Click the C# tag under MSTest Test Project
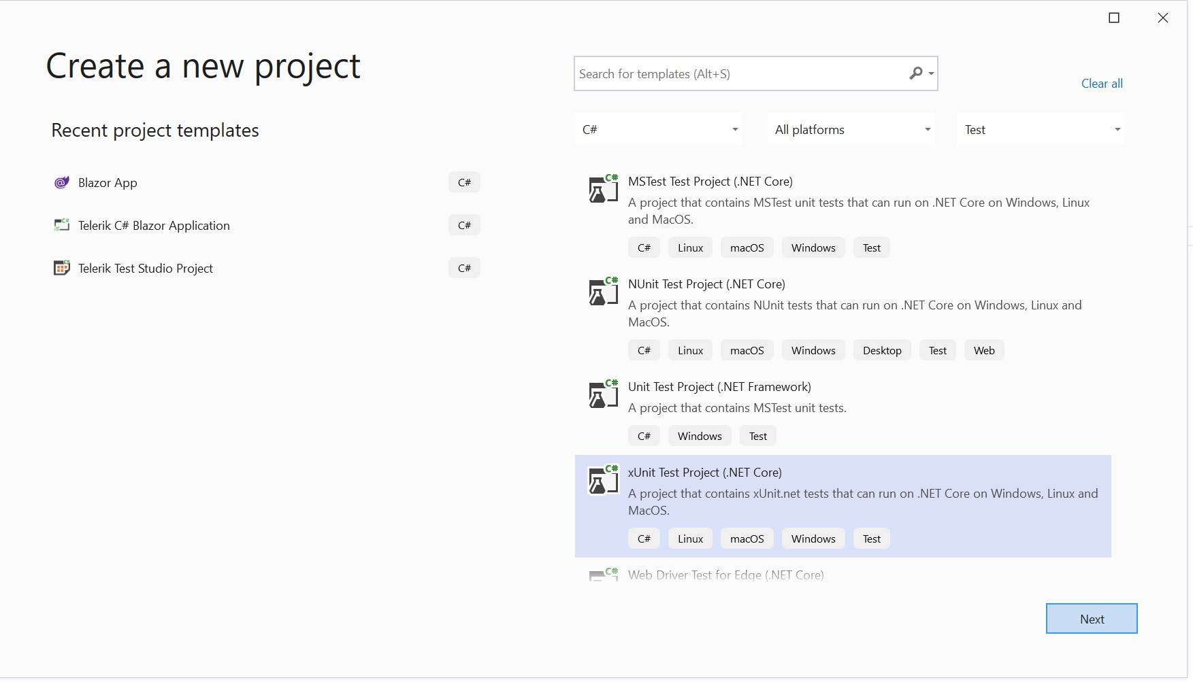This screenshot has height=682, width=1193. click(644, 248)
